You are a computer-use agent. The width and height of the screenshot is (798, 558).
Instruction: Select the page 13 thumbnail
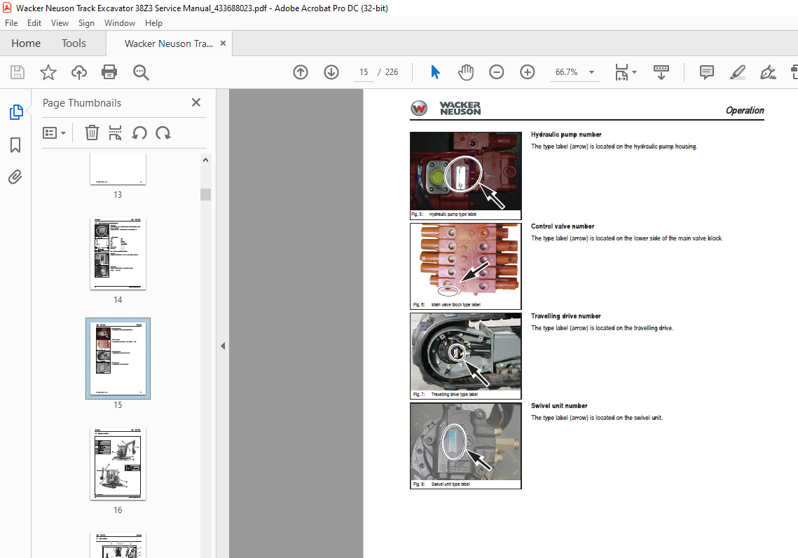point(118,169)
